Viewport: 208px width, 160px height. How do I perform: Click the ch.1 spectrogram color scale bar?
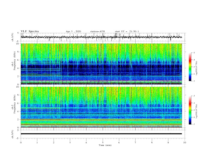tap(190, 67)
